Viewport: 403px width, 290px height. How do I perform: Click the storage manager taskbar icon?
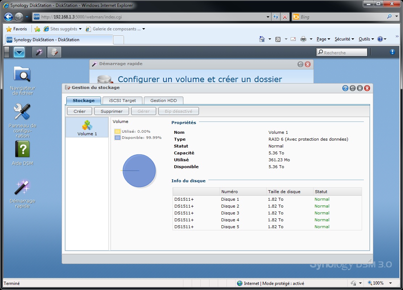[x=54, y=52]
